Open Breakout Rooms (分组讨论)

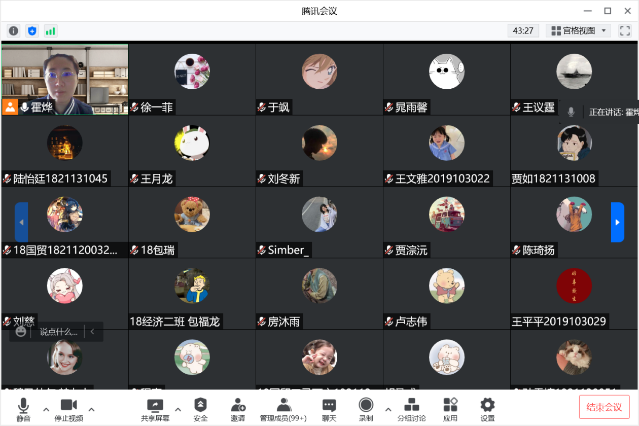(x=411, y=410)
